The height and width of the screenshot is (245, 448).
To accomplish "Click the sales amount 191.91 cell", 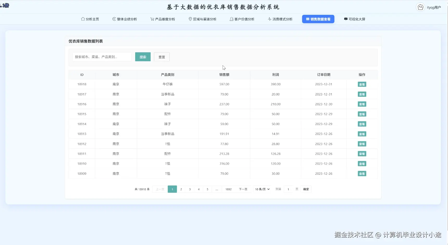I will pyautogui.click(x=224, y=134).
